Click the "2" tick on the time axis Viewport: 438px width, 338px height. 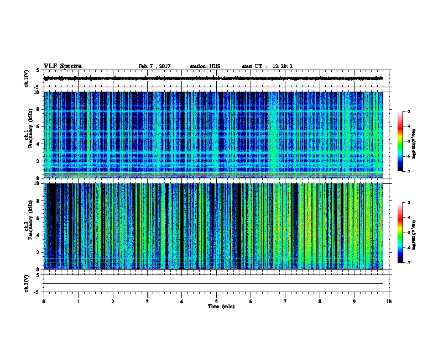pyautogui.click(x=113, y=302)
